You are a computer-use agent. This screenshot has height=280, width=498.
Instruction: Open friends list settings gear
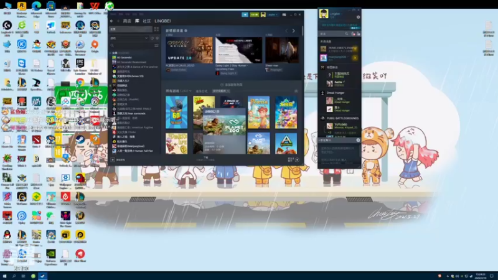[359, 17]
